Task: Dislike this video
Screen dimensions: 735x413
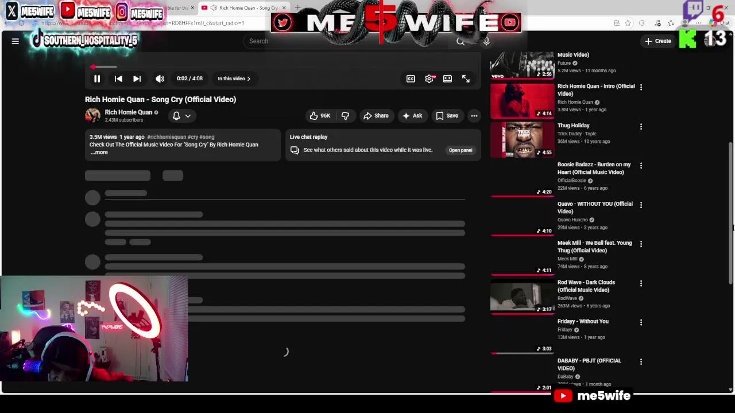Action: (345, 116)
